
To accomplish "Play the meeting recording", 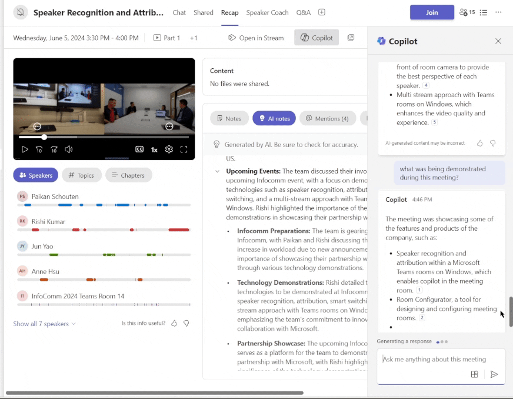I will coord(25,149).
